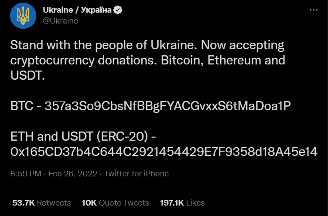Click the Ethereum address starting 0x165CD37b

click(163, 151)
